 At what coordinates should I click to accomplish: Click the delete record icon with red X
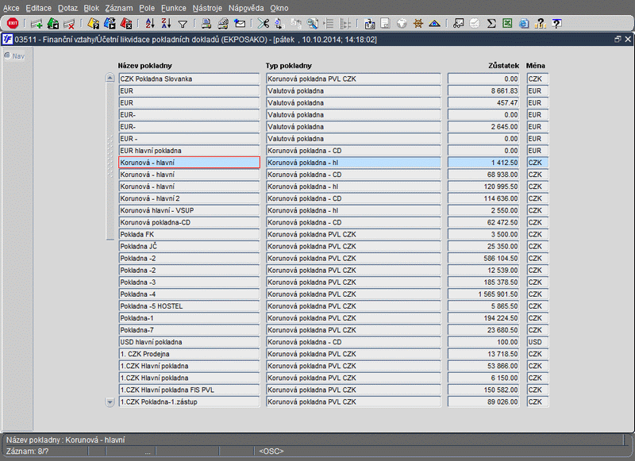pyautogui.click(x=69, y=24)
